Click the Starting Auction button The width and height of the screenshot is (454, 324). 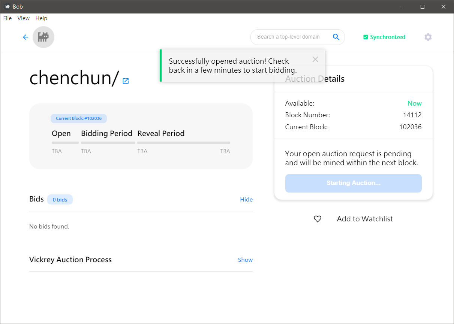pos(353,183)
